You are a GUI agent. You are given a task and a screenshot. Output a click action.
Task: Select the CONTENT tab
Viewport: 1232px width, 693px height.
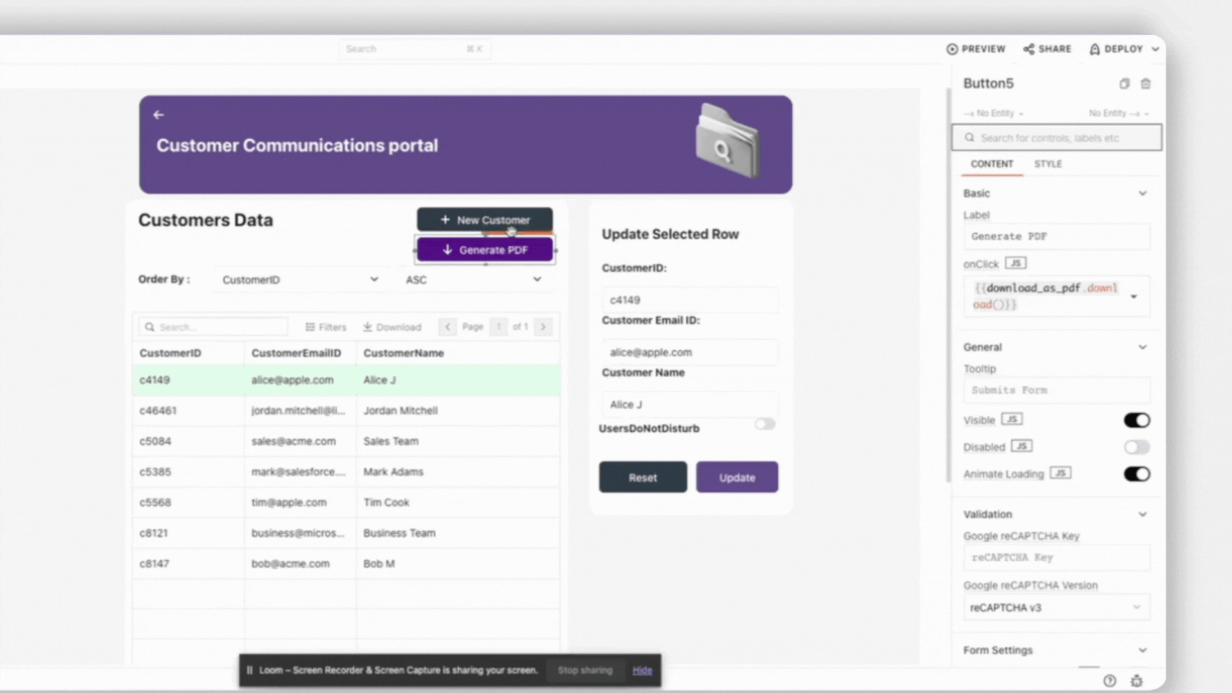(x=991, y=164)
